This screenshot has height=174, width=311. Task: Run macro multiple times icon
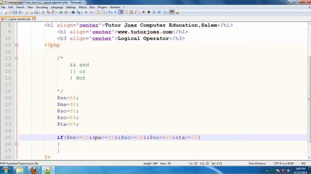coord(159,12)
